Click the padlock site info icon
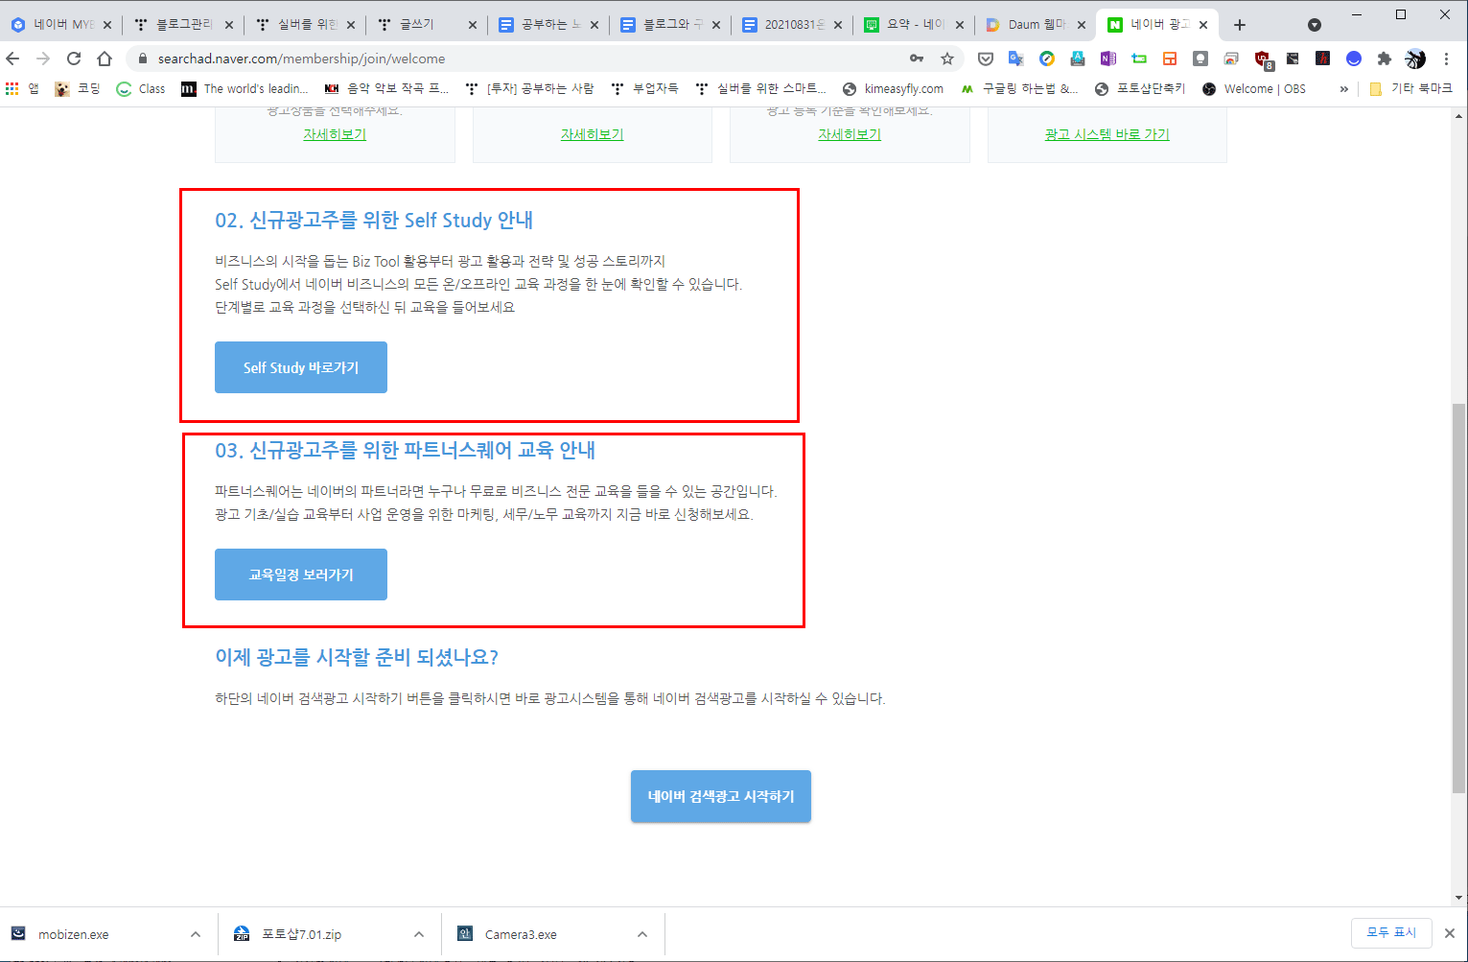The image size is (1468, 962). click(143, 59)
